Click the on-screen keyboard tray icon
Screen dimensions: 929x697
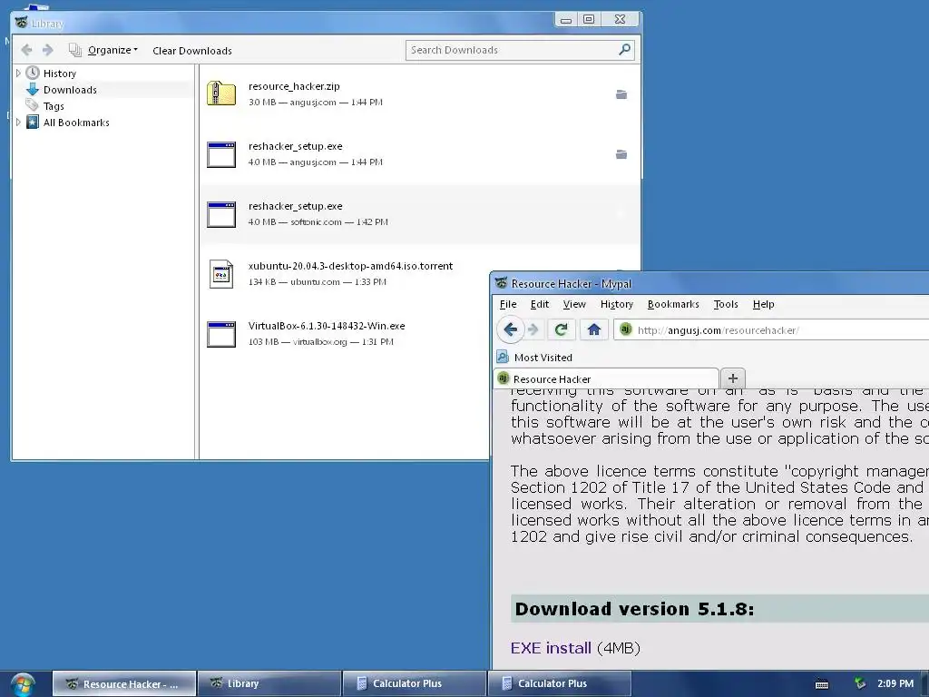[x=822, y=684]
